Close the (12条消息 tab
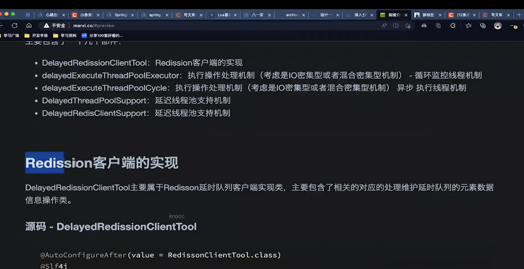Screen dimensions: 524x269 474,15
